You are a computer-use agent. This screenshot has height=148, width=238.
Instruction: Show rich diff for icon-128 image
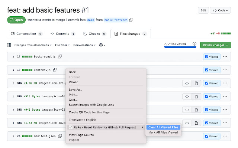(196, 83)
